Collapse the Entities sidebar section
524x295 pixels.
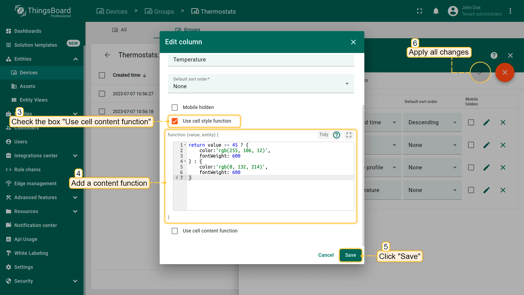click(75, 59)
